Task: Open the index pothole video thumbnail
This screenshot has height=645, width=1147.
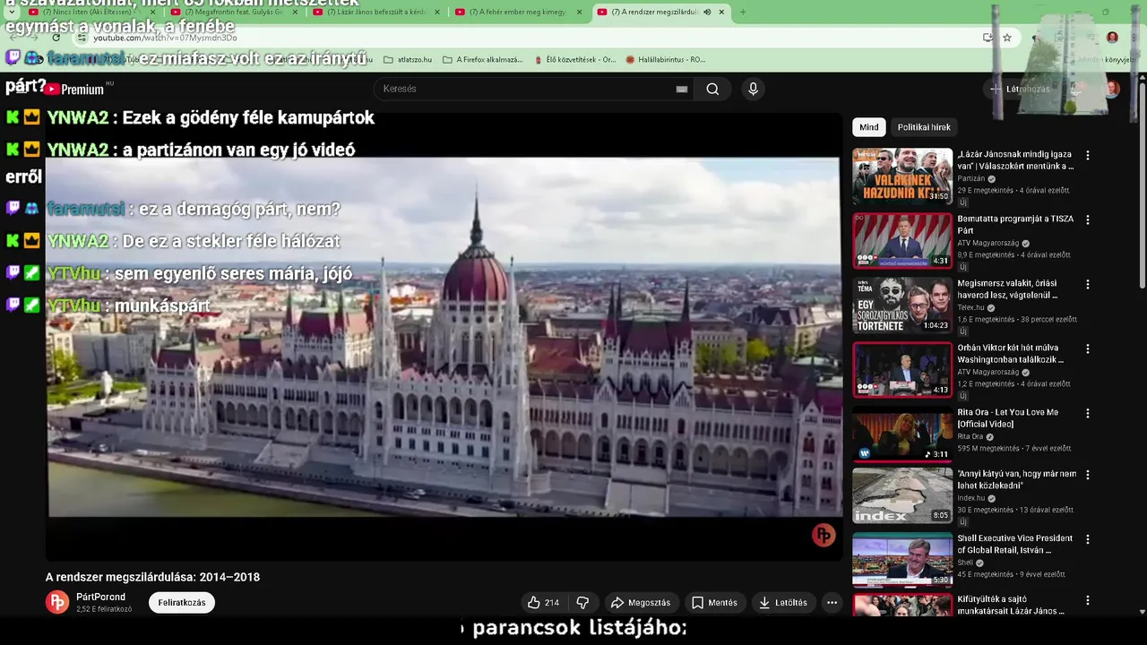Action: click(902, 494)
